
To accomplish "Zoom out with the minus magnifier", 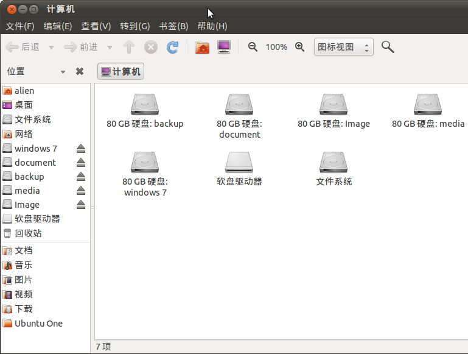I will [x=253, y=47].
